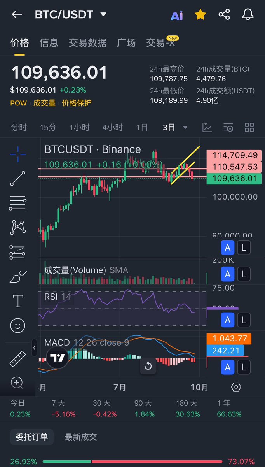The width and height of the screenshot is (265, 467).
Task: Reset chart with the undo arrow button
Action: pos(148,366)
